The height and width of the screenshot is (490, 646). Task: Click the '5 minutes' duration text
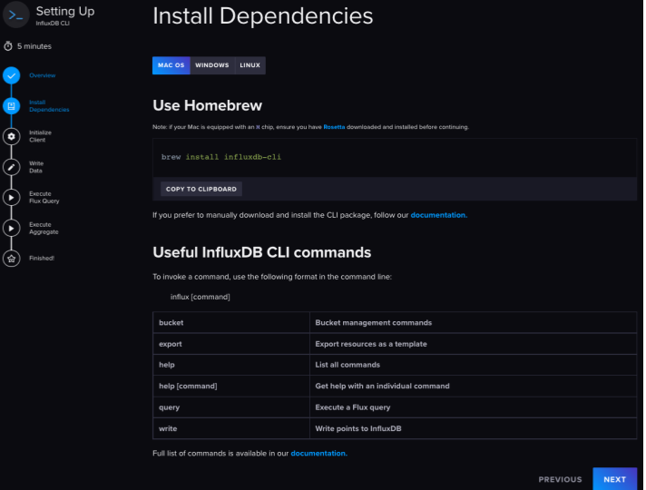pos(34,46)
